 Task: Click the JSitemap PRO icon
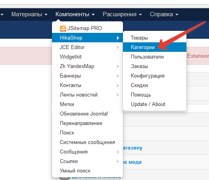tap(63, 28)
